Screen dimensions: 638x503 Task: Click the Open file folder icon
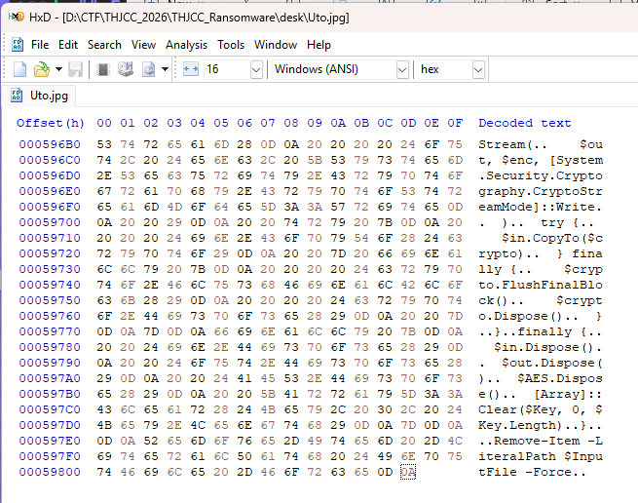click(42, 69)
